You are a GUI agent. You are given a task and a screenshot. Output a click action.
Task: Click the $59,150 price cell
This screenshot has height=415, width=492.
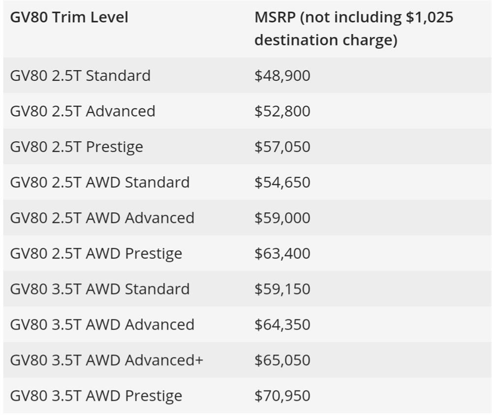(282, 289)
